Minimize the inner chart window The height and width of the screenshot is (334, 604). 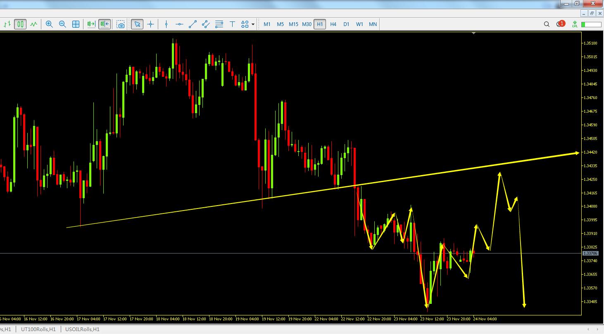[584, 14]
